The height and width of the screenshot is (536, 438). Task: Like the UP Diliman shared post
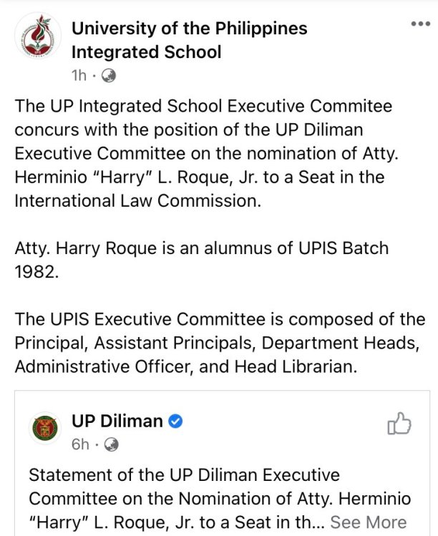(399, 424)
